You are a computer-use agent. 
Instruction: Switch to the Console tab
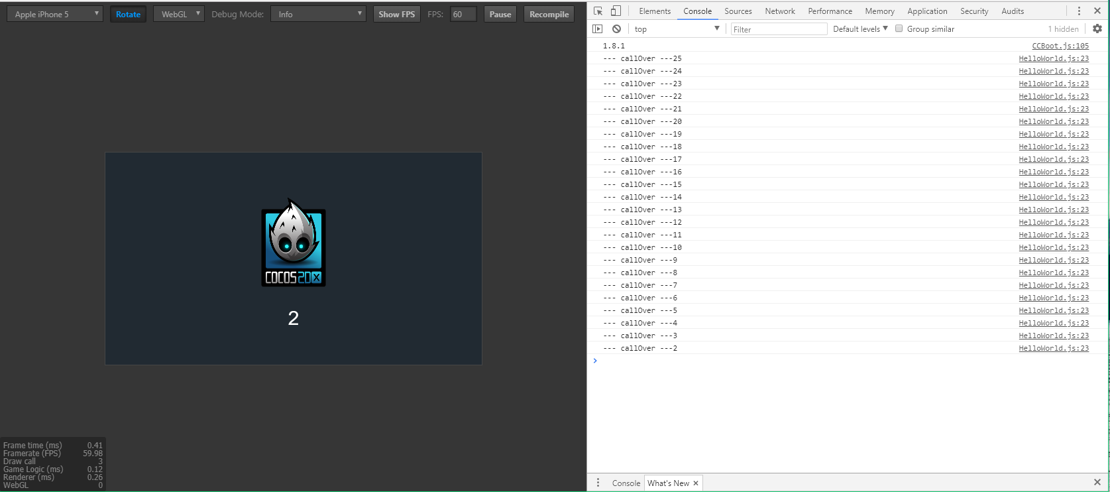coord(698,11)
